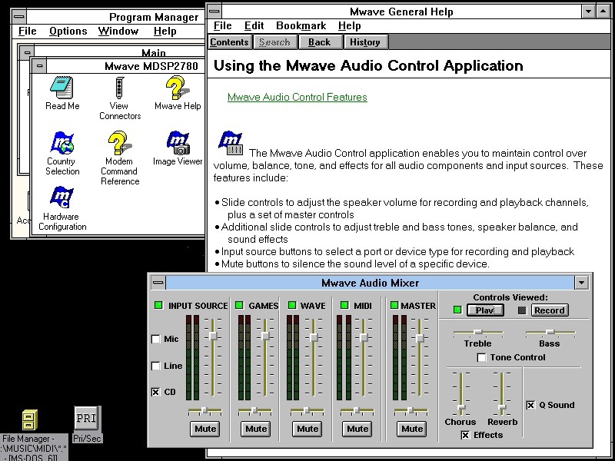
Task: Disable the Q Sound checkbox
Action: (x=530, y=405)
